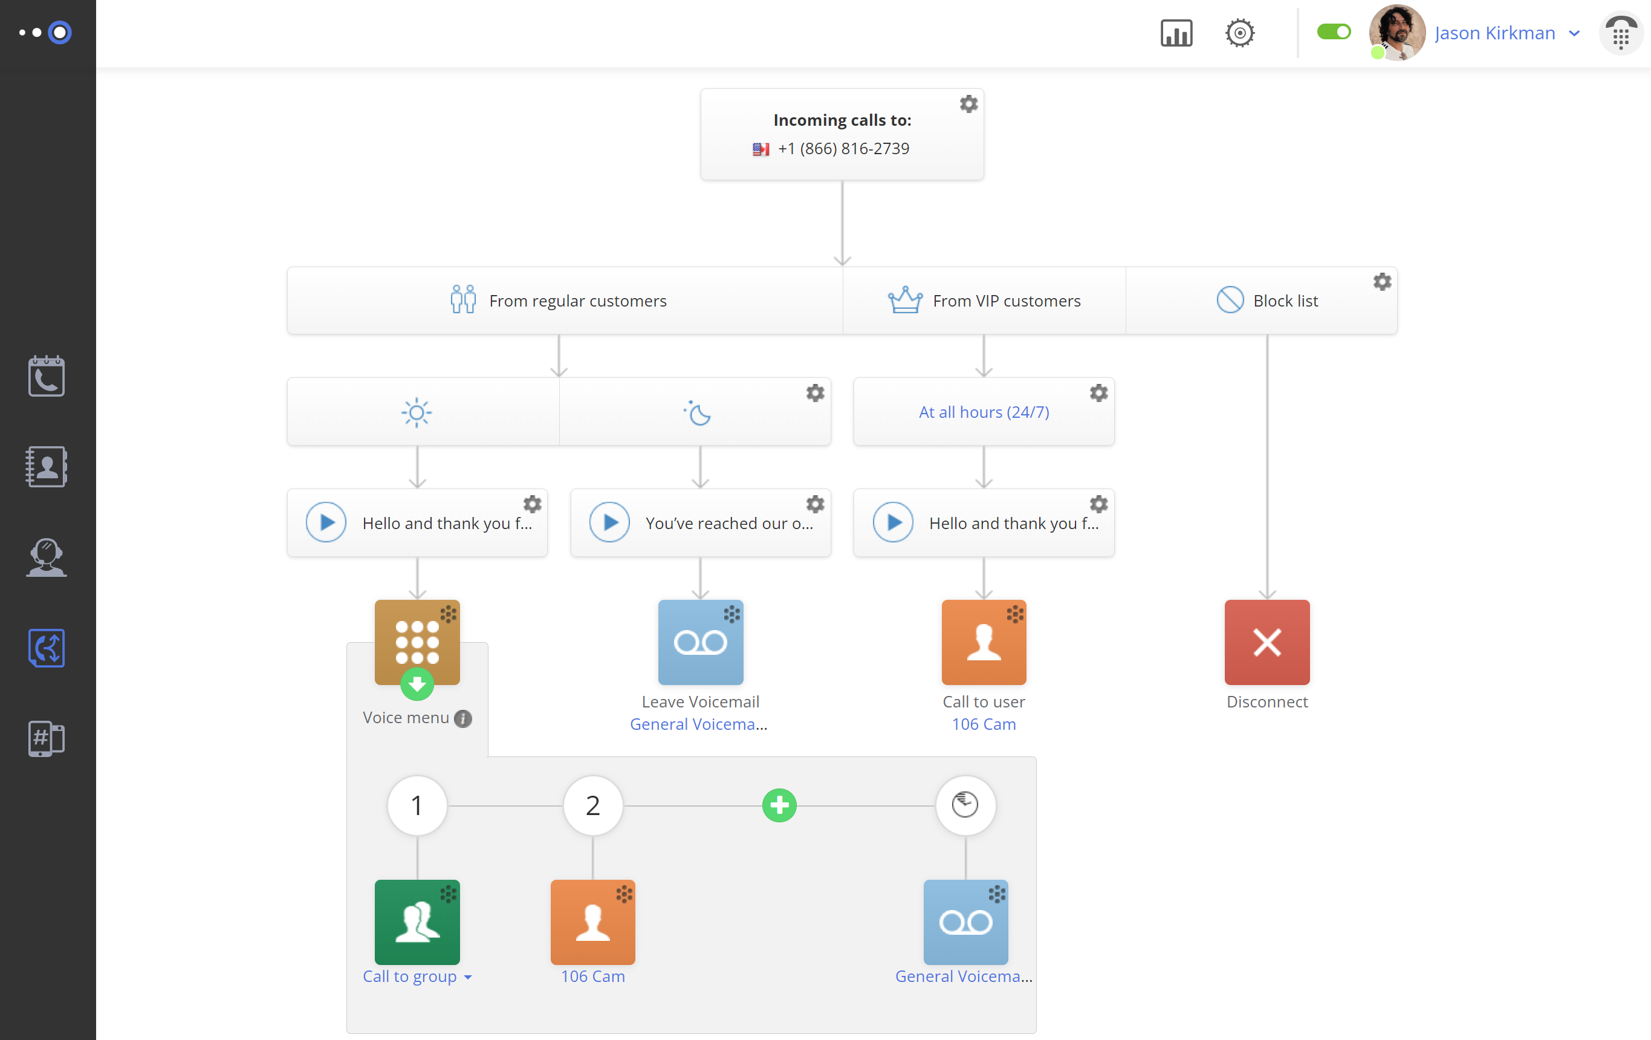Open the agents headset sidebar icon
Viewport: 1651px width, 1040px height.
click(x=46, y=557)
